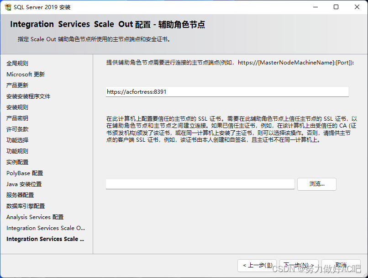Click the SQL Server installer title bar icon
The width and height of the screenshot is (368, 278).
pos(8,7)
